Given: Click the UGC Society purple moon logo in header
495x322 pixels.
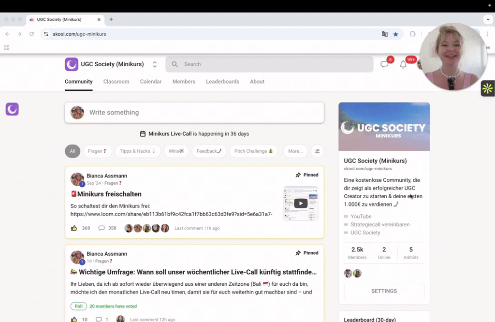Looking at the screenshot, I should 72,64.
